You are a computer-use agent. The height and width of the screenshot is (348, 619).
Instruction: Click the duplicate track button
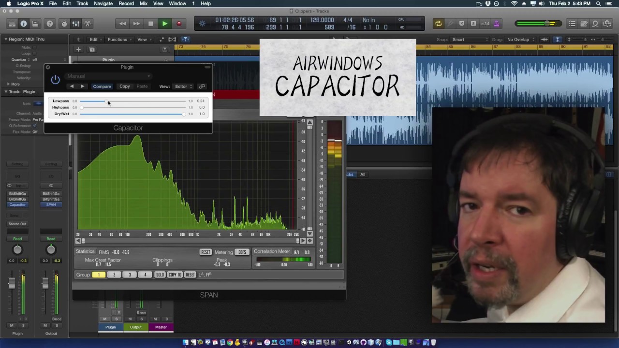pyautogui.click(x=92, y=49)
